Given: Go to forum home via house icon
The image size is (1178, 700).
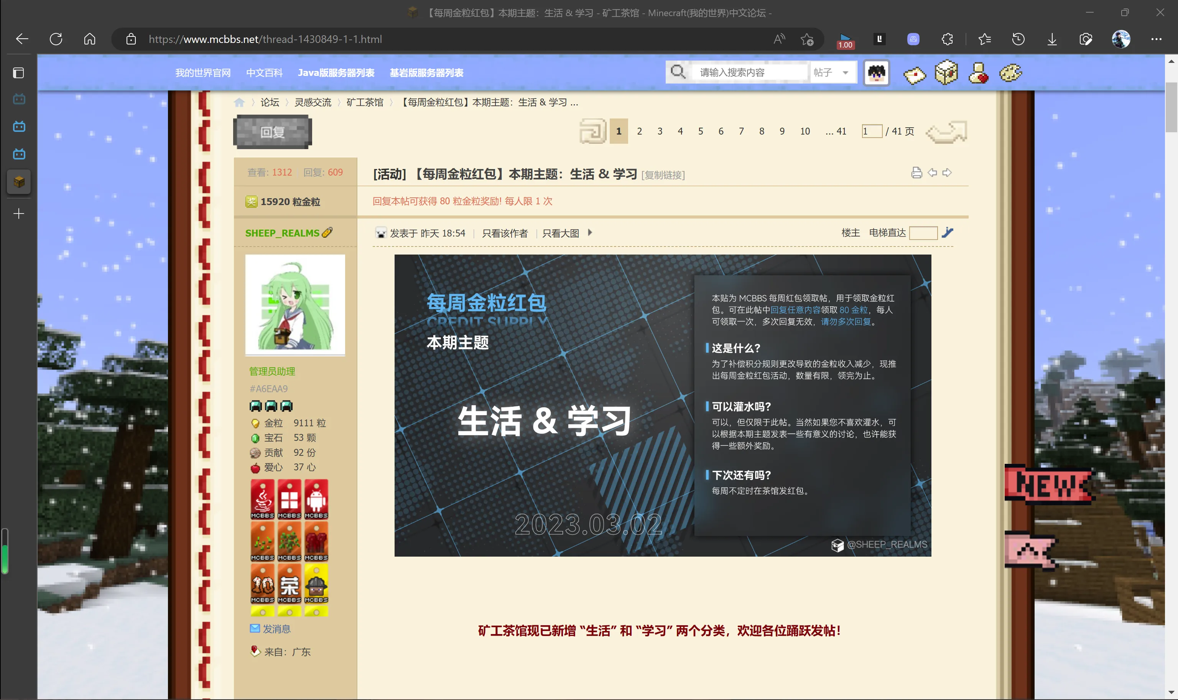Looking at the screenshot, I should coord(239,102).
